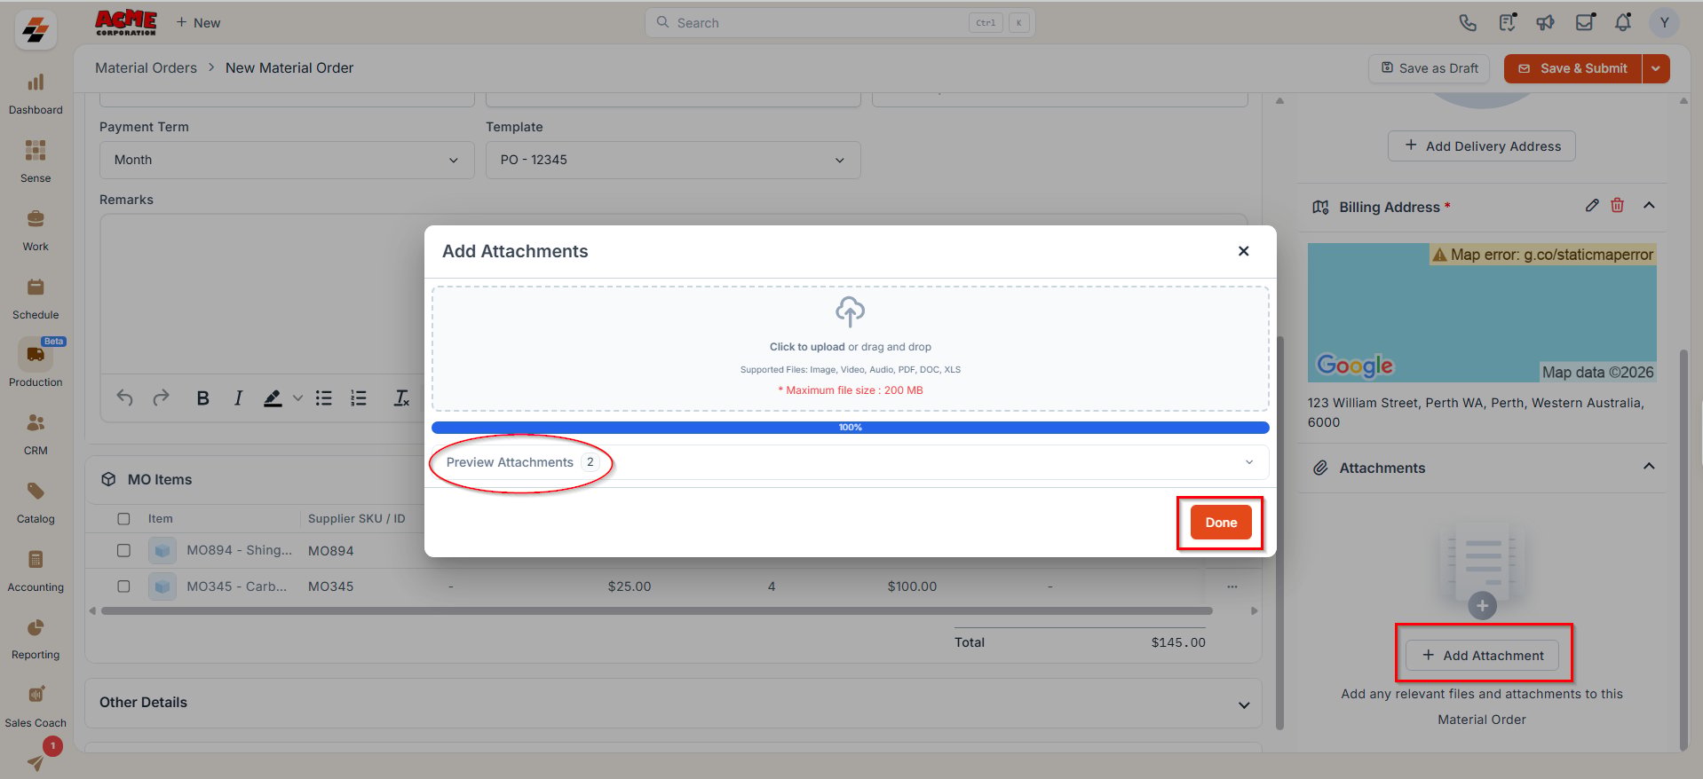Viewport: 1703px width, 779px height.
Task: Click Add Delivery Address button
Action: pos(1482,146)
